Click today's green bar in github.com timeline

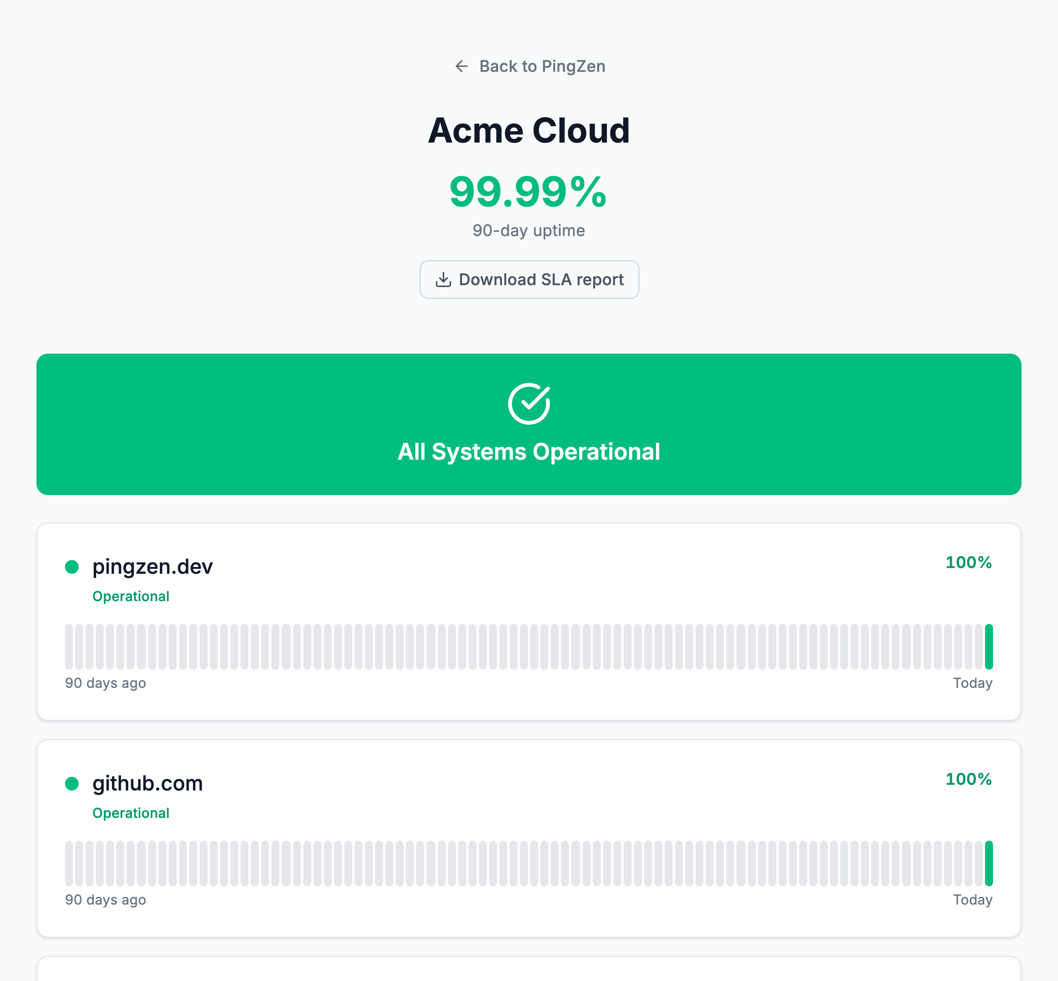(x=988, y=863)
